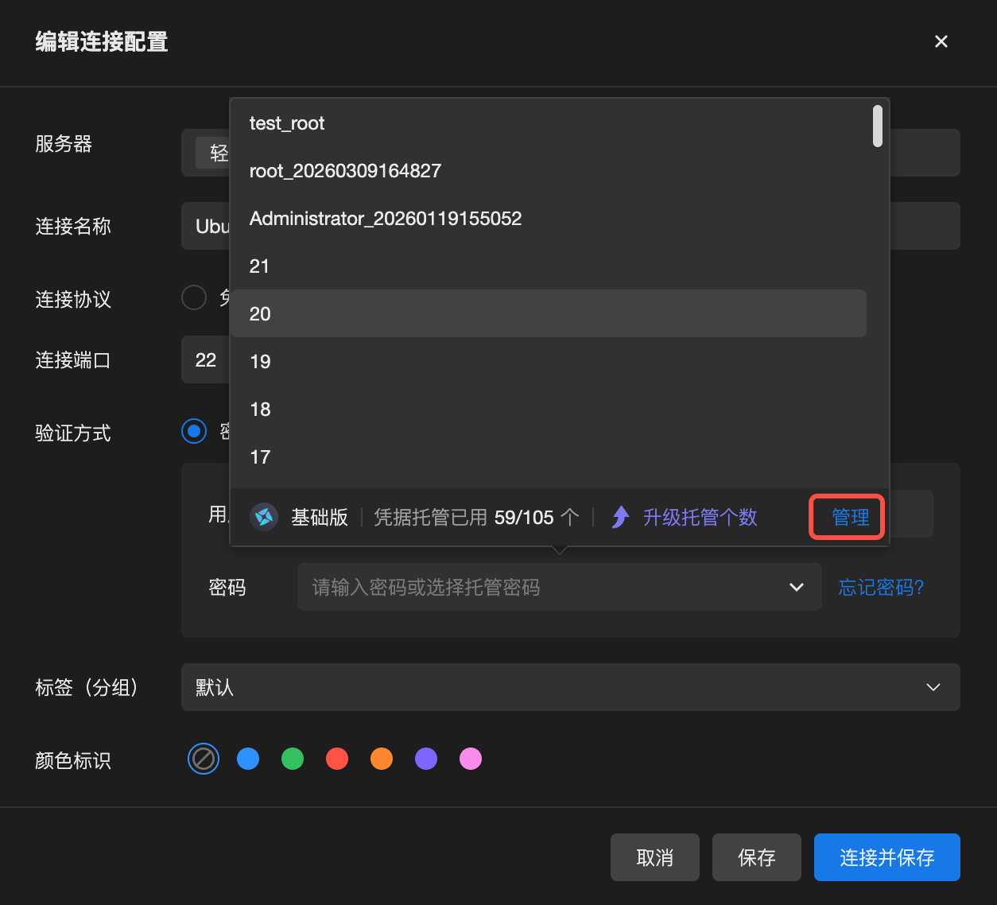
Task: Click 凭据托管已用 59/105 usage text
Action: (476, 517)
